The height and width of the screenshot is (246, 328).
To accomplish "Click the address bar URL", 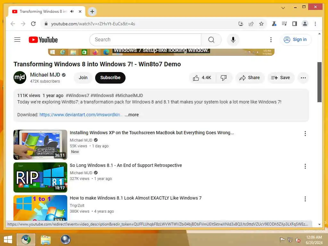I will pos(93,24).
